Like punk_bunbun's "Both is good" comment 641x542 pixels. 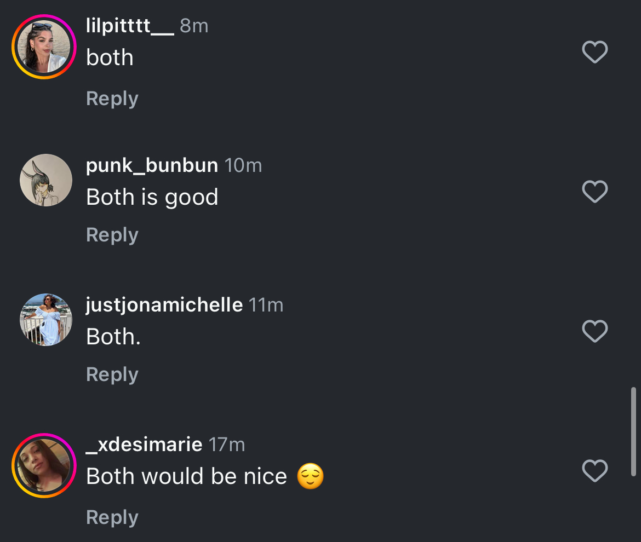coord(594,192)
